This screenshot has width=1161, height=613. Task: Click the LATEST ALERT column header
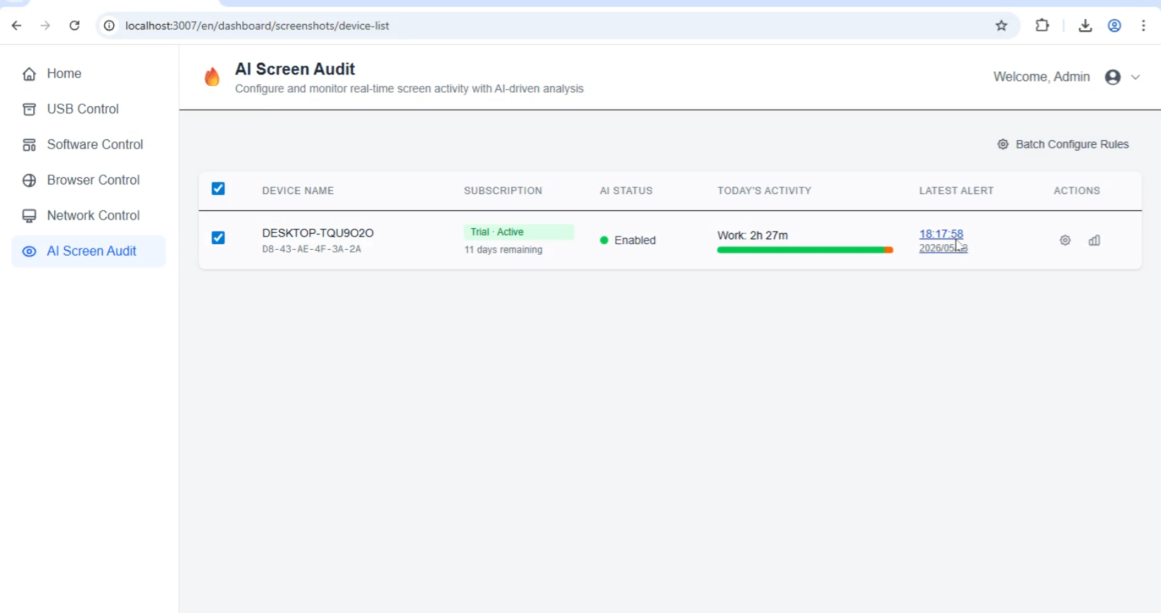[x=956, y=191]
